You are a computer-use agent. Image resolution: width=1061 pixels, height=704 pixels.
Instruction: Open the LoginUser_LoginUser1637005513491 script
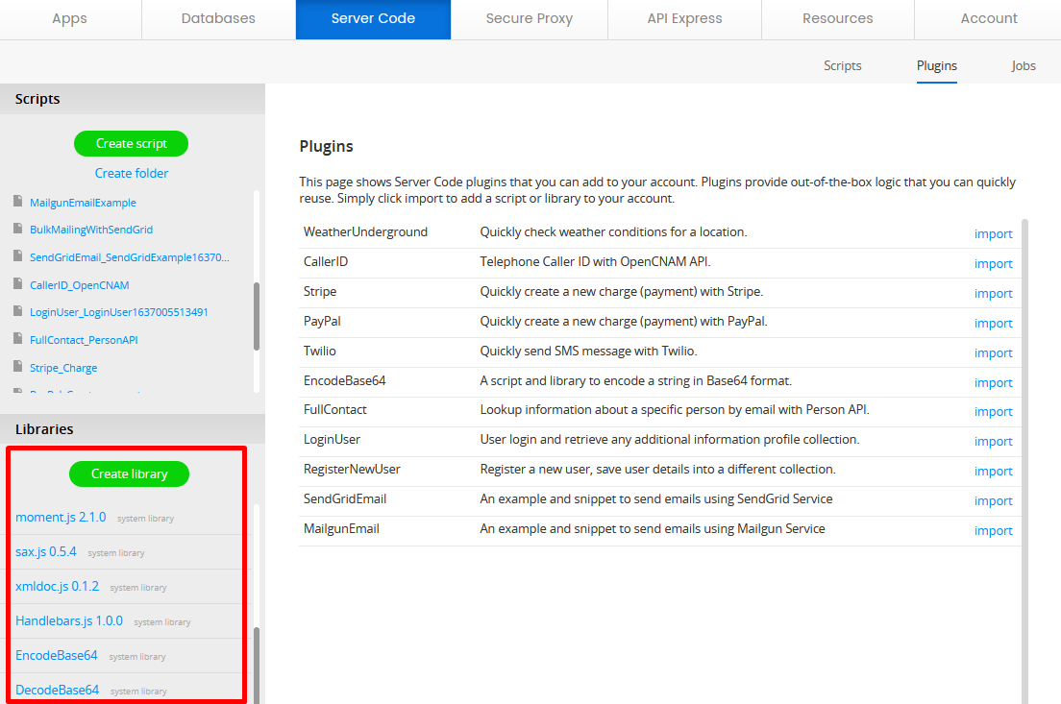point(119,312)
